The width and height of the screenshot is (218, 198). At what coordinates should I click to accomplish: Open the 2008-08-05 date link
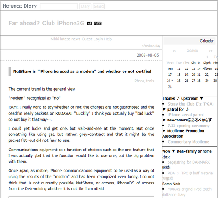point(148,55)
